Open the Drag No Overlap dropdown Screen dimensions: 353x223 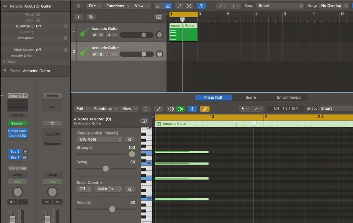(x=334, y=6)
